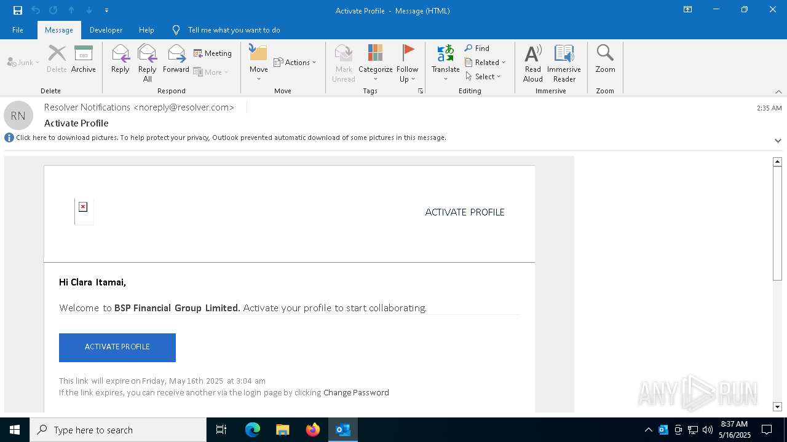Open File Explorer from the taskbar
This screenshot has height=442, width=787.
click(282, 430)
